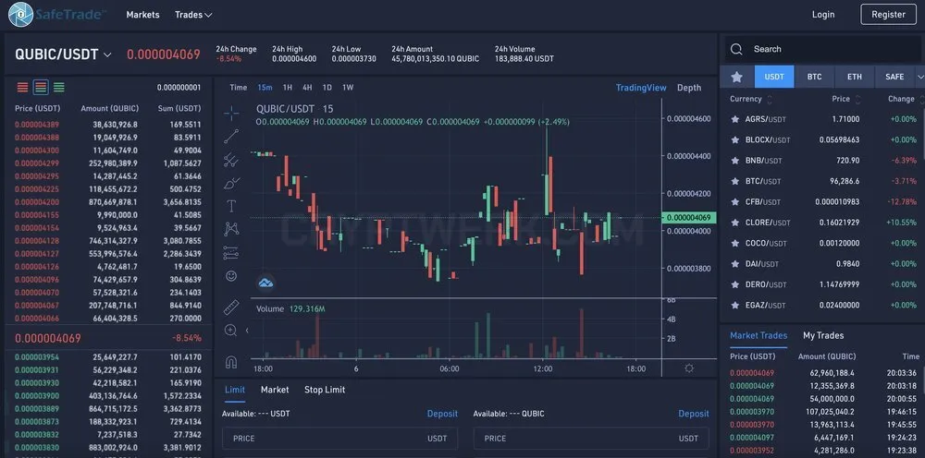Image resolution: width=925 pixels, height=458 pixels.
Task: Show both buy and sell orders view
Action: [x=41, y=87]
